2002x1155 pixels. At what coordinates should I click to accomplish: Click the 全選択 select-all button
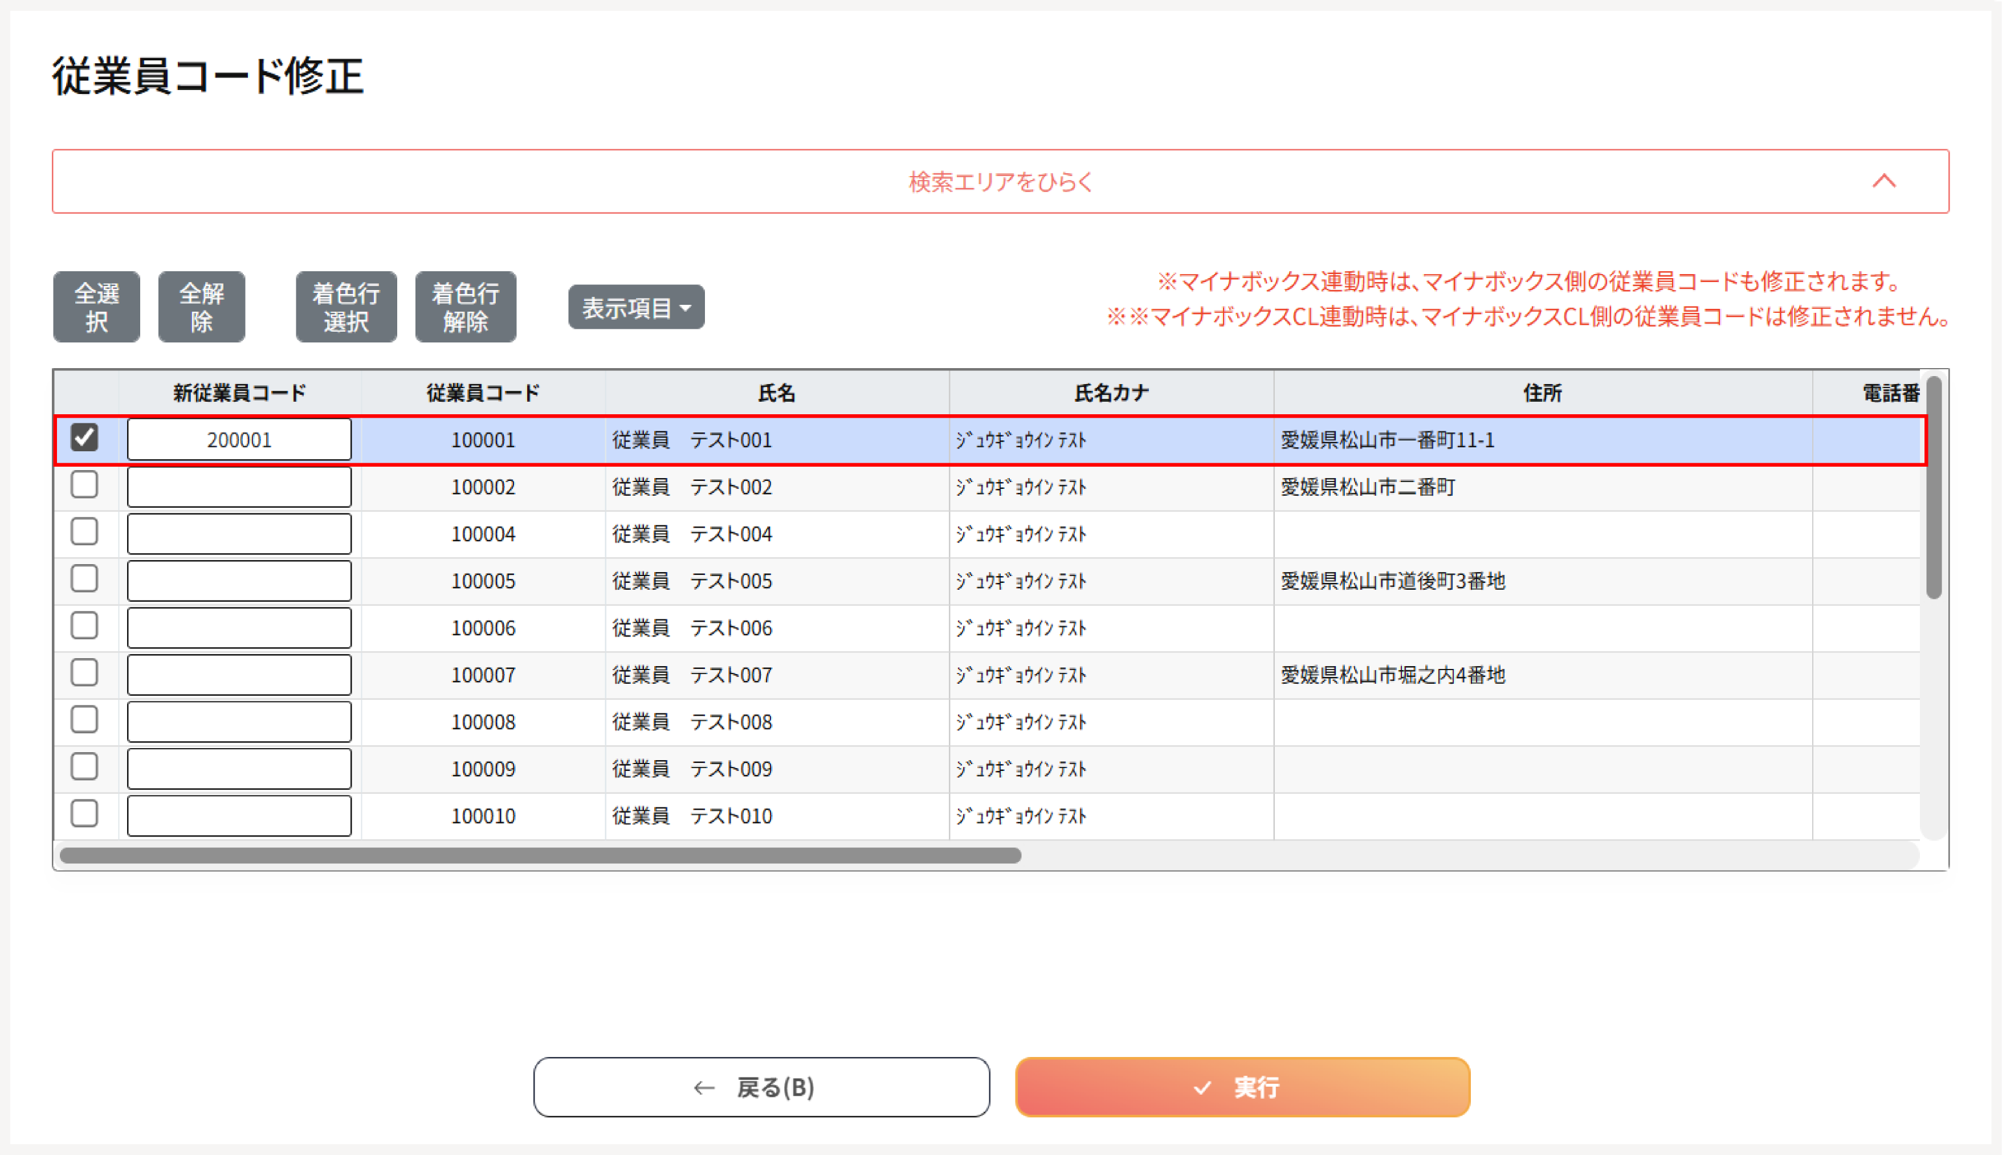[x=96, y=307]
